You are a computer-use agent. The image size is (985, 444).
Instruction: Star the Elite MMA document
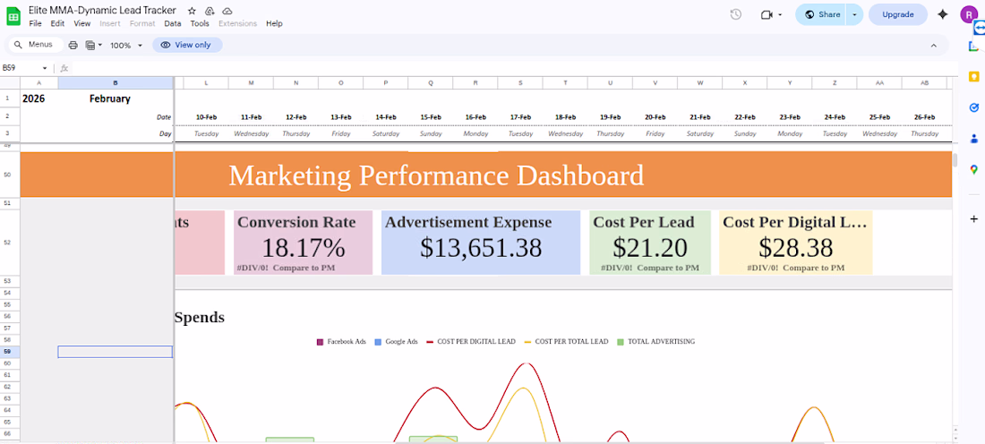192,11
